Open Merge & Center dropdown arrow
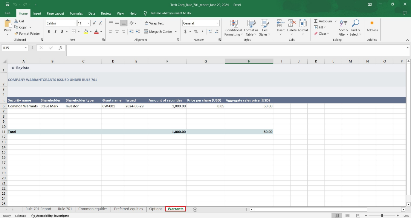The width and height of the screenshot is (411, 218). [175, 31]
